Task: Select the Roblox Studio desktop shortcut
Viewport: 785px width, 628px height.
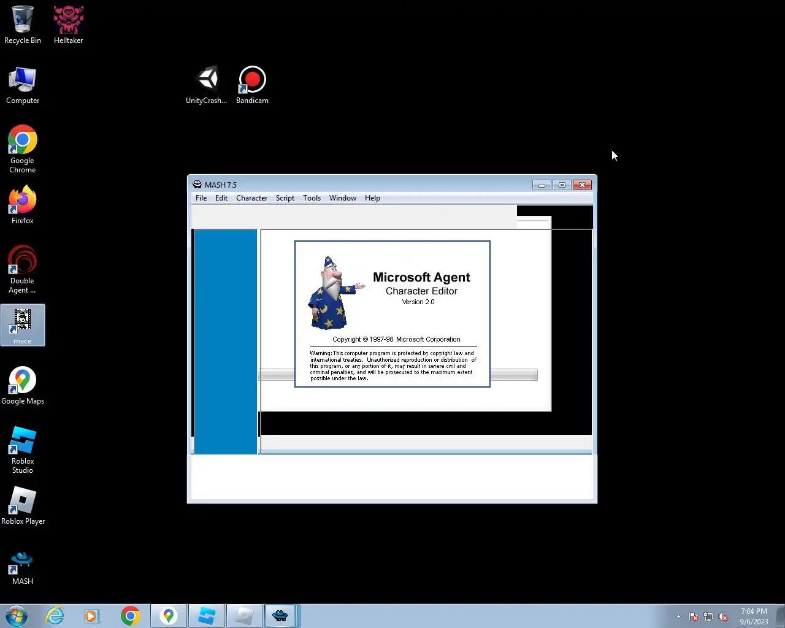Action: click(23, 450)
